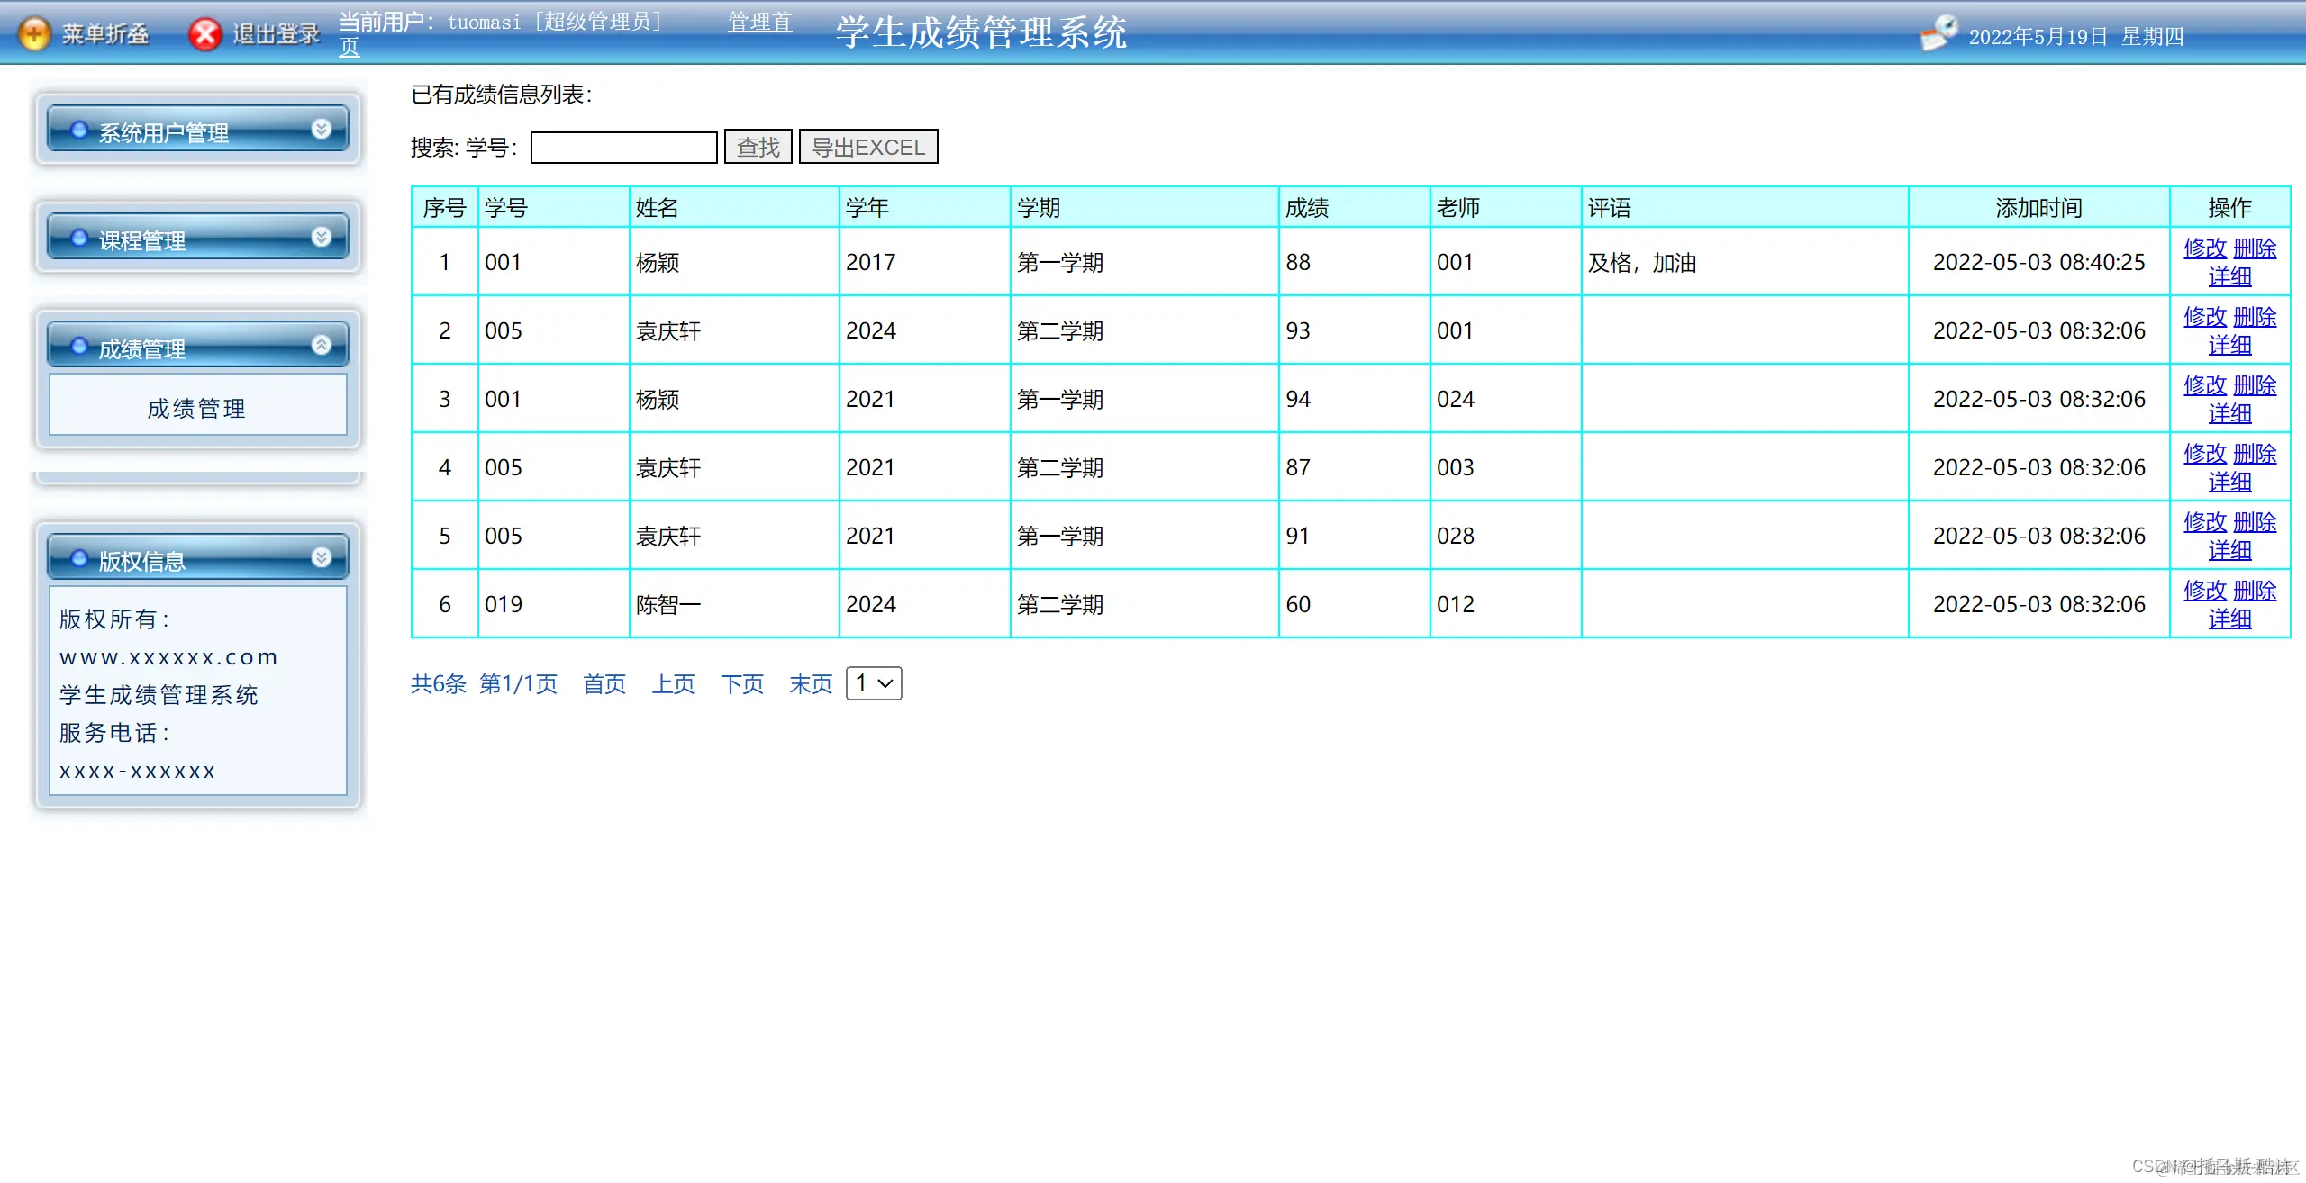Expand the 课程管理 panel chevron
This screenshot has height=1183, width=2306.
322,238
